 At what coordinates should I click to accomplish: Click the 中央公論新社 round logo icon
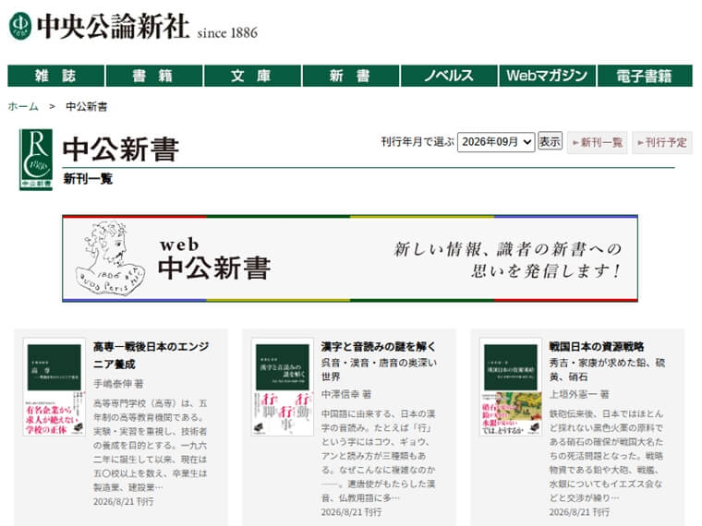tap(20, 26)
